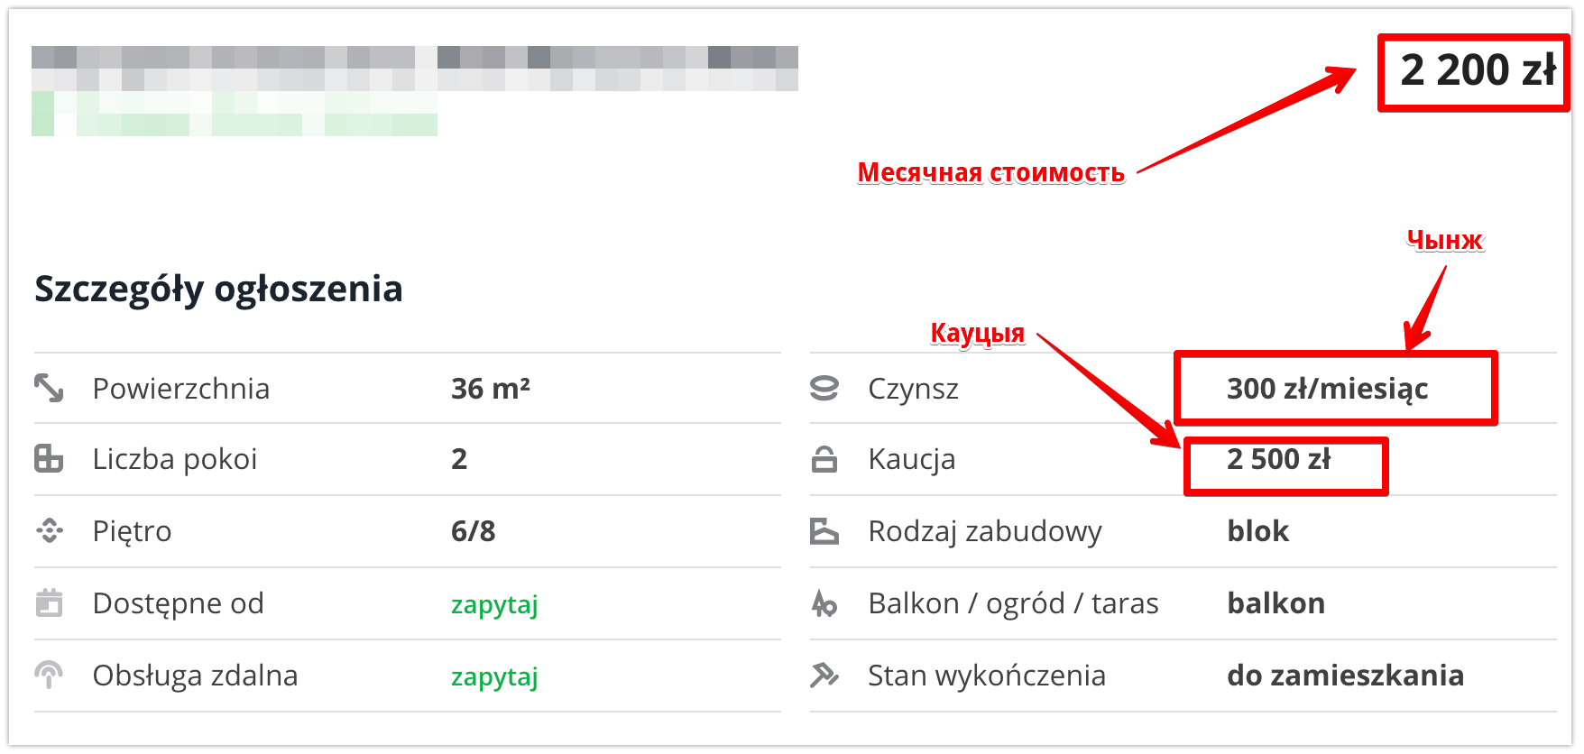Click the 2 200 zł price
1584x754 pixels.
coord(1478,70)
